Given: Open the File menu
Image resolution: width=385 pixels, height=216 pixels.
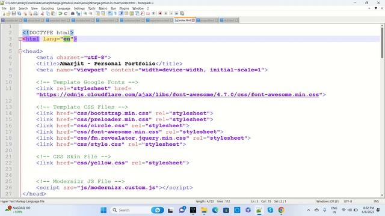Looking at the screenshot, I should 4,8.
